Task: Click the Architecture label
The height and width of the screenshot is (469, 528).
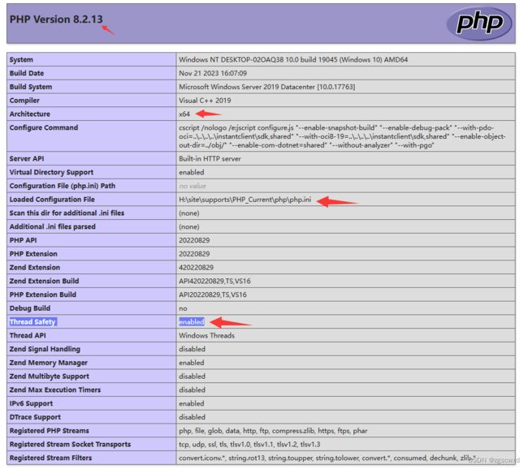Action: point(29,114)
